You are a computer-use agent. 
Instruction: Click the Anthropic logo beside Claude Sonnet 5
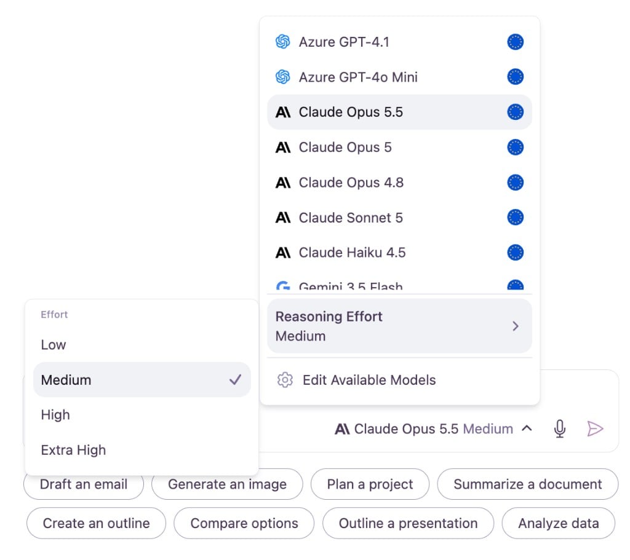(x=283, y=218)
